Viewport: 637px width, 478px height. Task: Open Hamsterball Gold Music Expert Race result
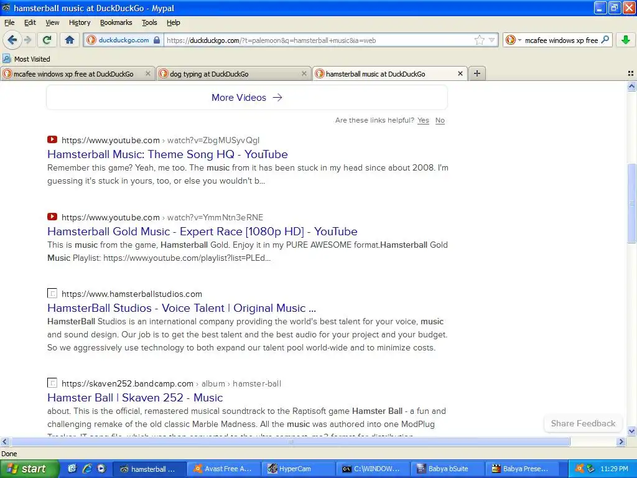tap(202, 232)
